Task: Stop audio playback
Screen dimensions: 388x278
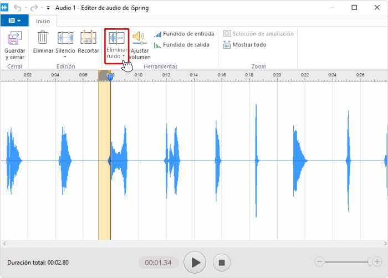Action: pos(222,262)
